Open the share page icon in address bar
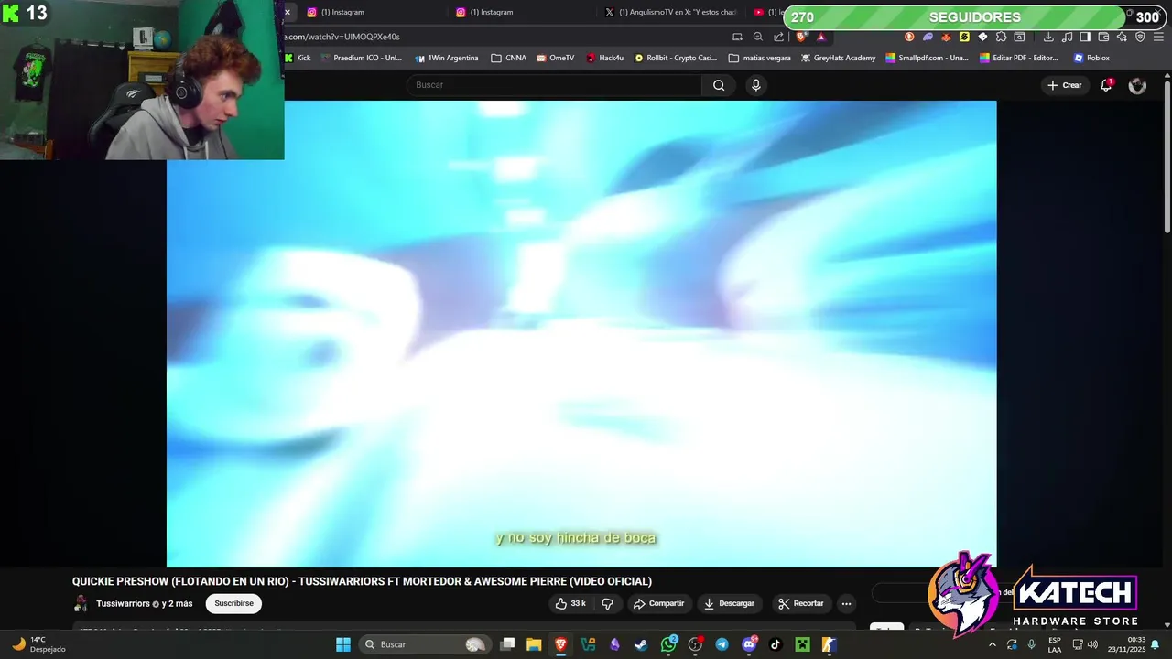The height and width of the screenshot is (659, 1172). [778, 37]
